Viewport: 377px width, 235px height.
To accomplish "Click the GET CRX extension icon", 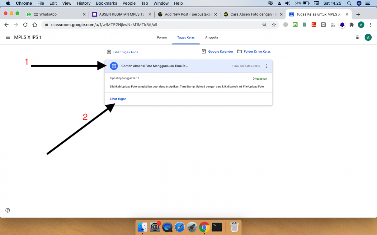I will tap(333, 24).
